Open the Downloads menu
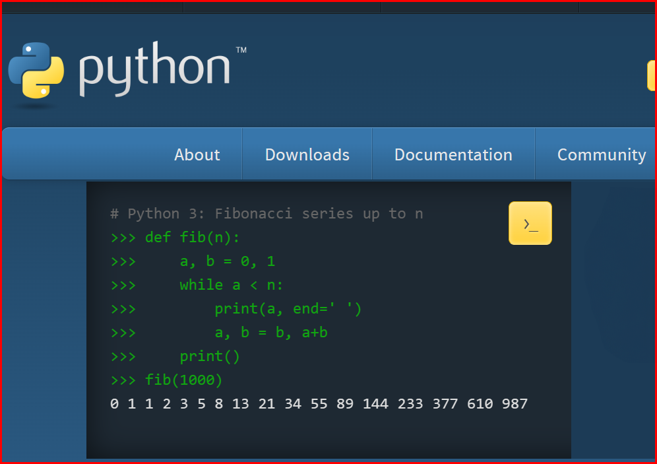Screen dimensions: 657x464 point(307,154)
